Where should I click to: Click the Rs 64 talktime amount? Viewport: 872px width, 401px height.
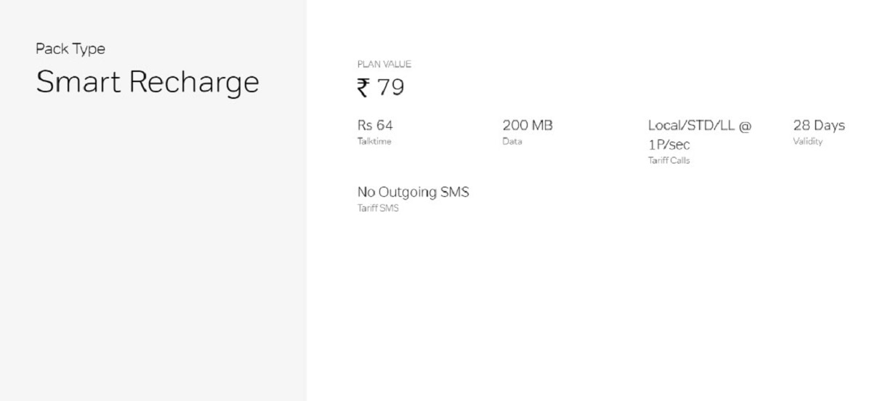(x=375, y=126)
